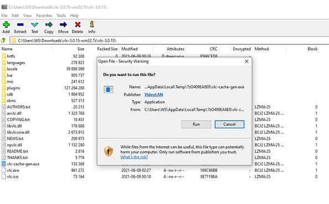Screen dimensions: 329x204
Task: Click the 7-Zip title bar app icon
Action: [4, 7]
